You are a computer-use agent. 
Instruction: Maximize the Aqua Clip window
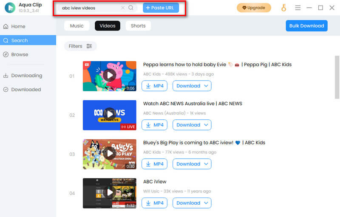[320, 8]
